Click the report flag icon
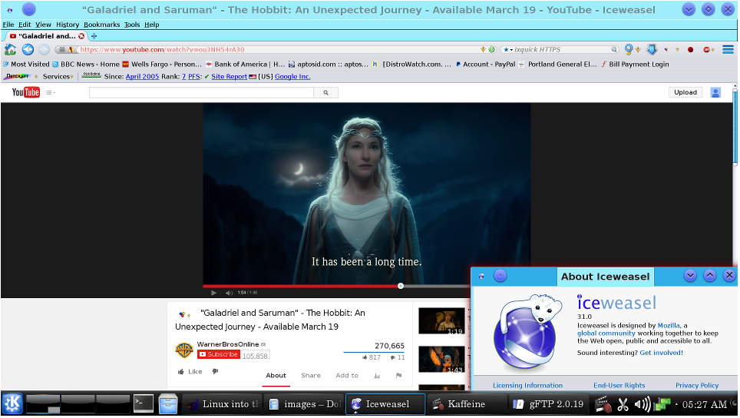The width and height of the screenshot is (740, 418). pos(399,376)
